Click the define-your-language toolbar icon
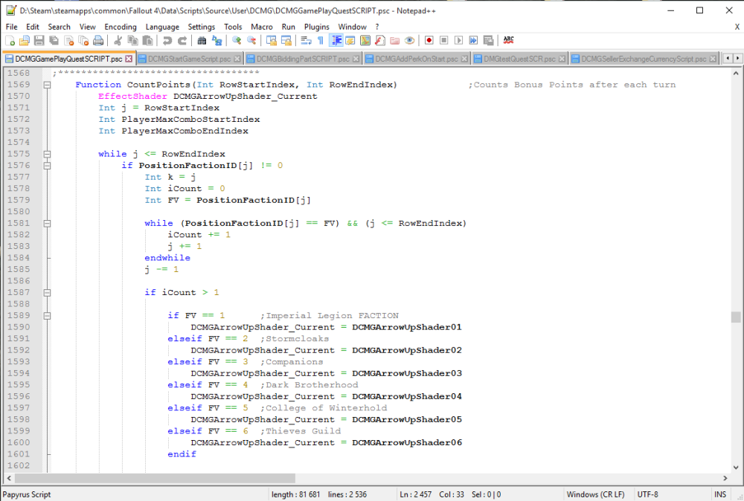 coord(350,41)
